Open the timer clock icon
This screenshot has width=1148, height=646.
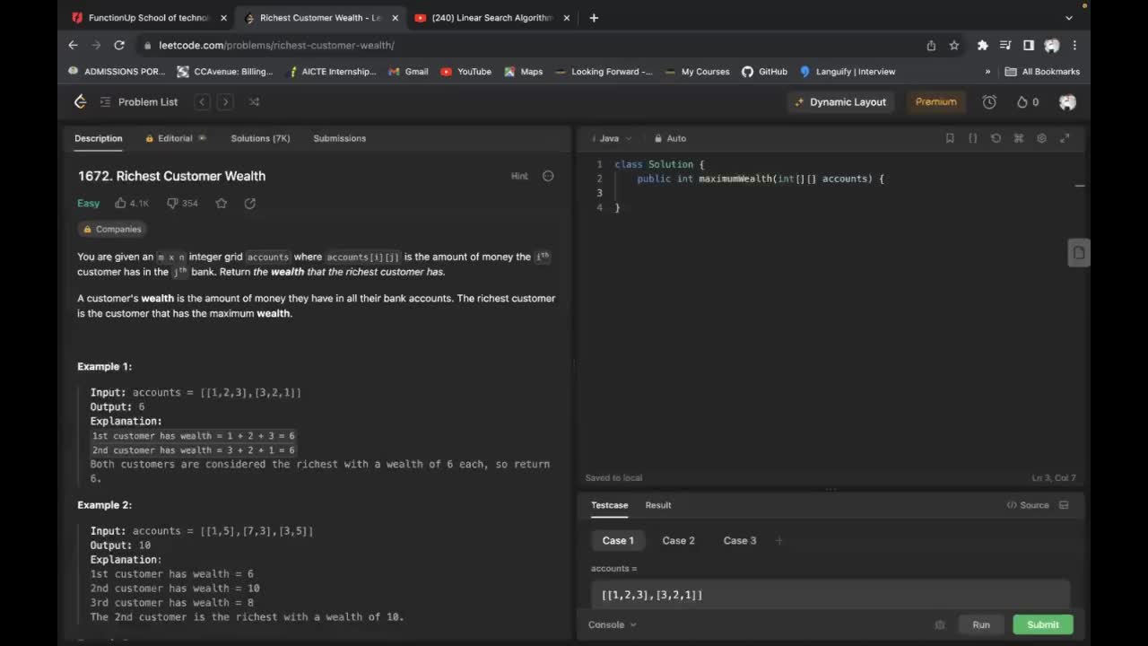click(x=989, y=101)
